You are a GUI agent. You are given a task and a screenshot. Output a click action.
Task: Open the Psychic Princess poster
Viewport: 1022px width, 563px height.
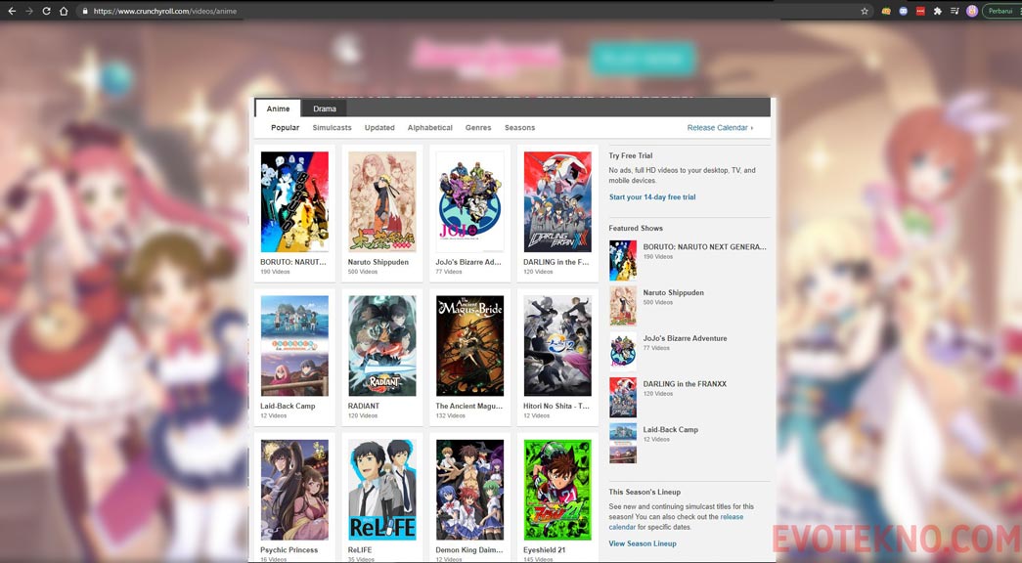point(294,490)
